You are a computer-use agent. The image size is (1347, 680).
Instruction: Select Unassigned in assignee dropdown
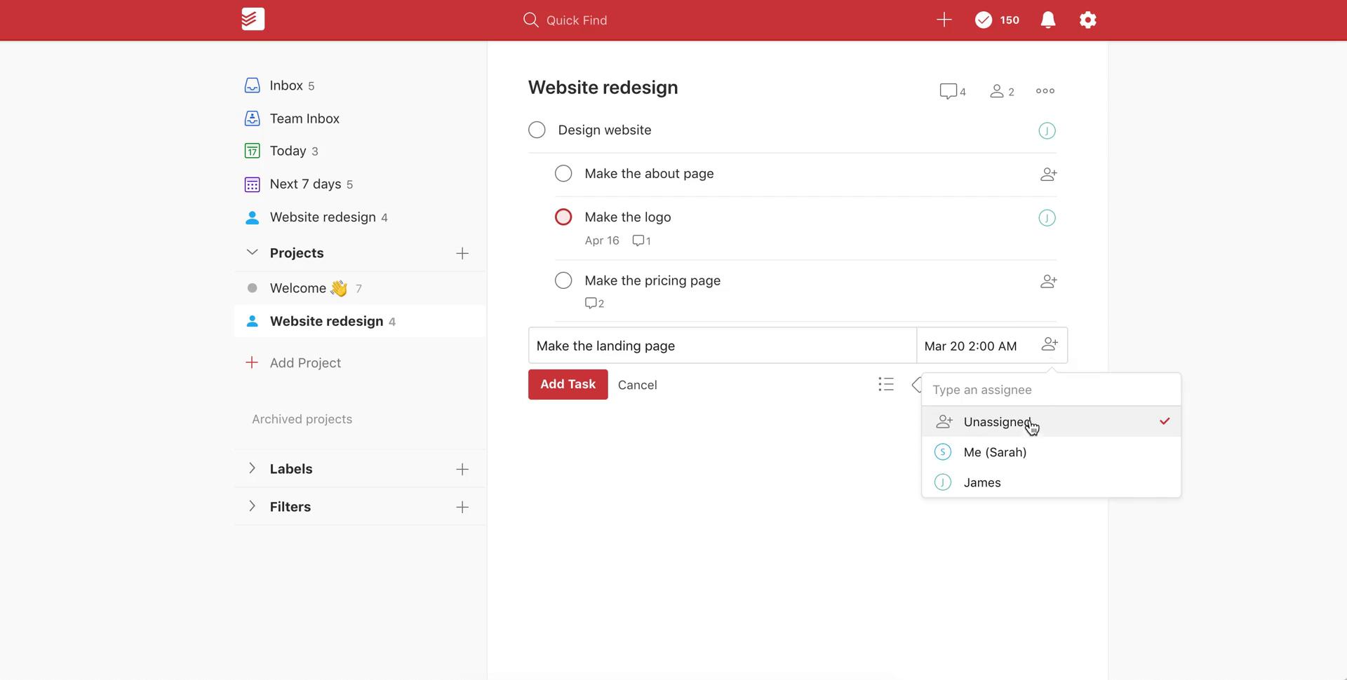coord(1051,421)
